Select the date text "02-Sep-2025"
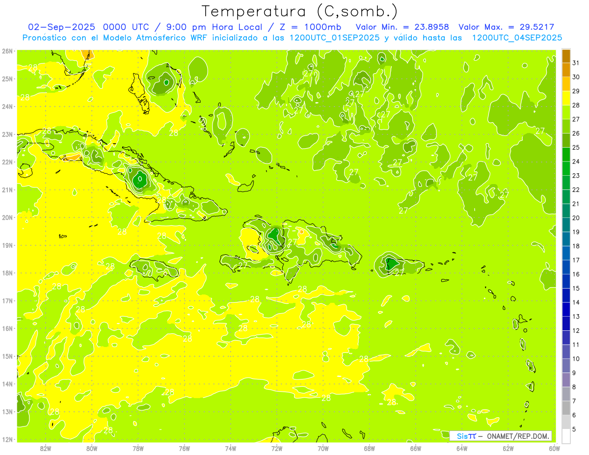This screenshot has height=455, width=589. pos(62,27)
